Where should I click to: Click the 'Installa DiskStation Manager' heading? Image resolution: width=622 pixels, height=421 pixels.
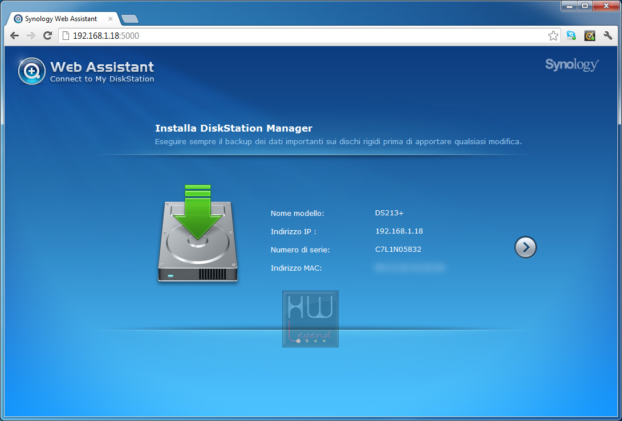tap(234, 128)
